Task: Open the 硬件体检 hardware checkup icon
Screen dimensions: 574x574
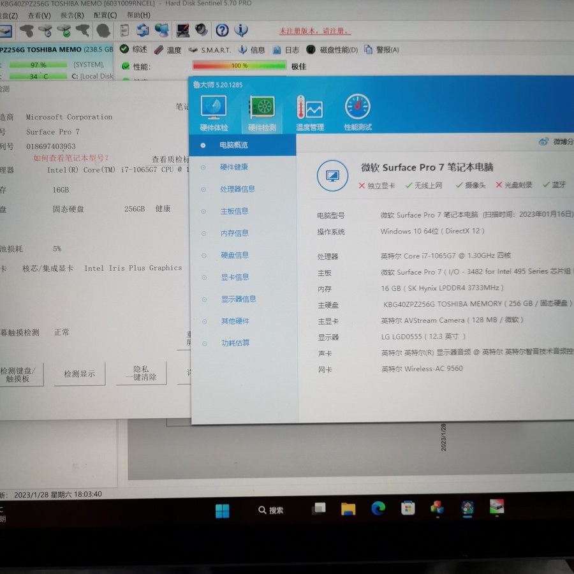Action: click(214, 112)
